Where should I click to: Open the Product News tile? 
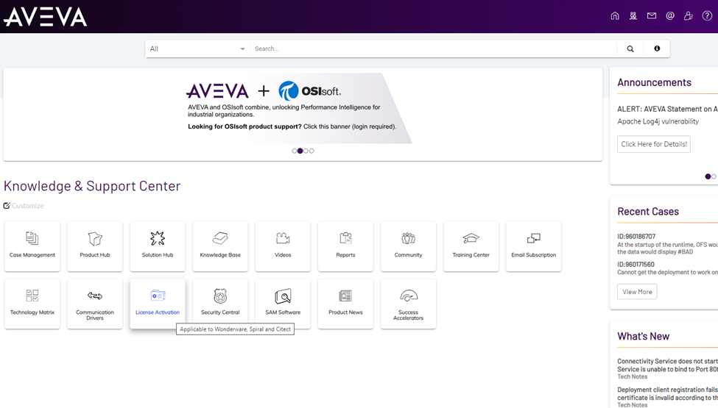point(345,304)
